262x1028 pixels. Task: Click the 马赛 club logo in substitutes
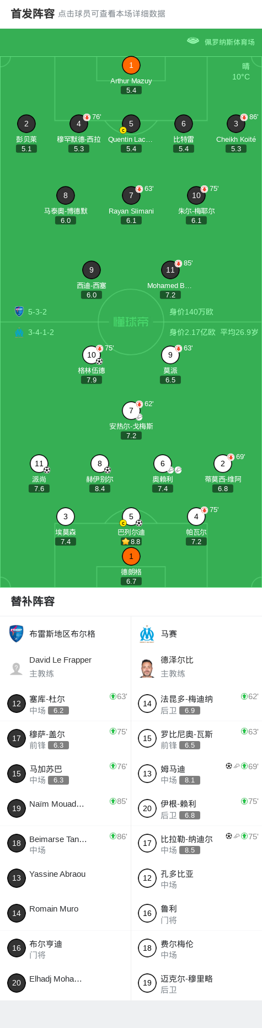click(147, 634)
